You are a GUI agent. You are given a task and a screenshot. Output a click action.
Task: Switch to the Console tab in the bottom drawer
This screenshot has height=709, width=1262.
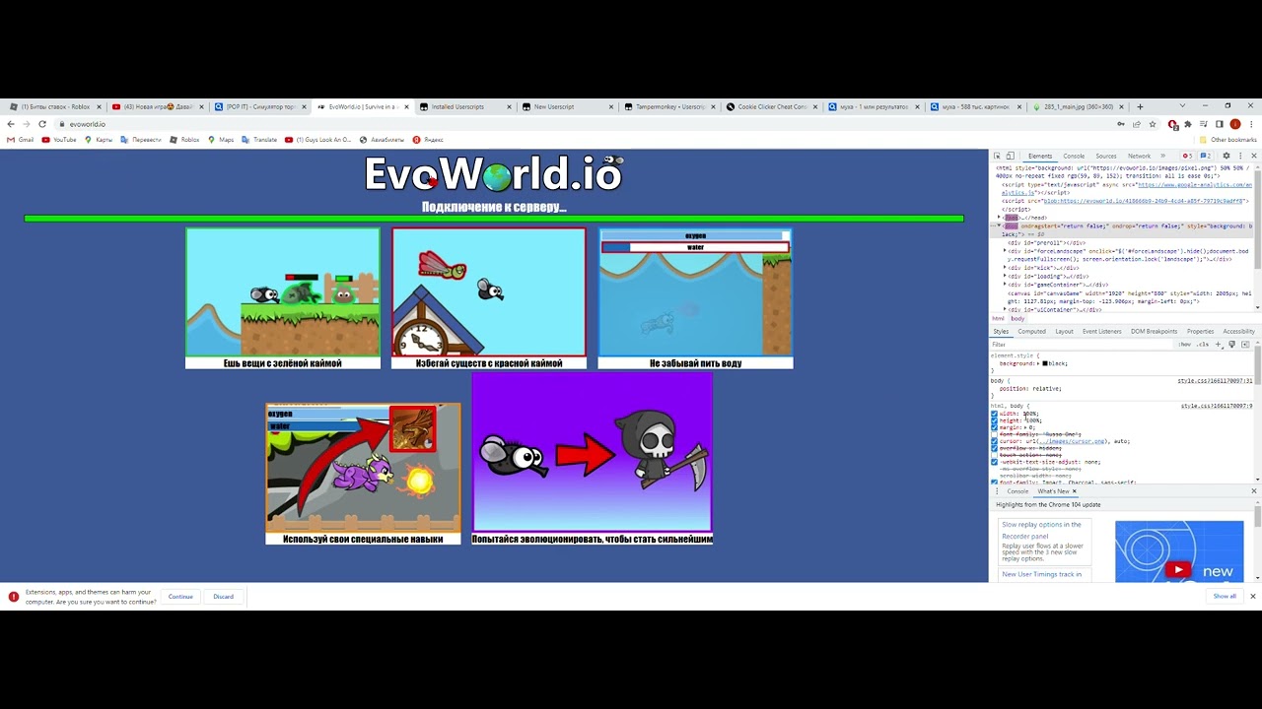pyautogui.click(x=1017, y=491)
